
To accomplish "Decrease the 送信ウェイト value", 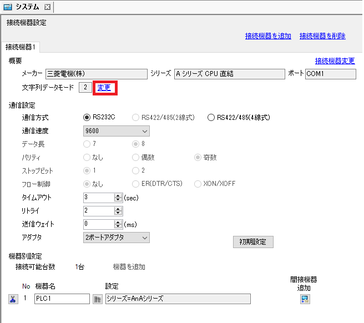I will (118, 226).
